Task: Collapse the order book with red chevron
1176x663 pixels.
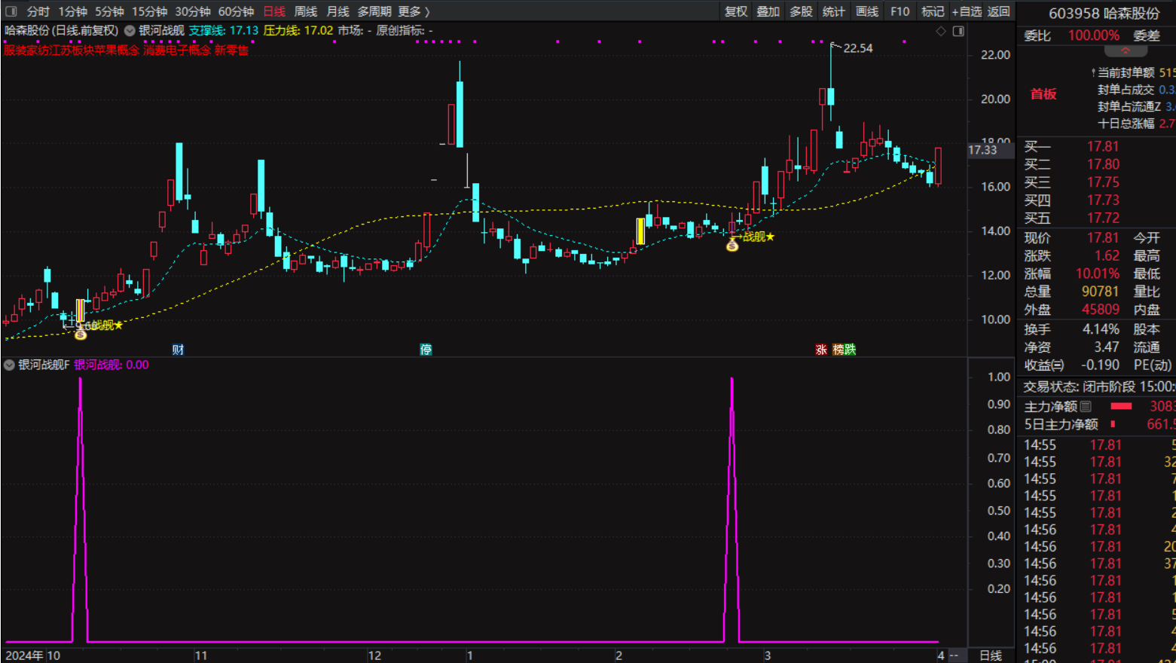Action: [1125, 51]
